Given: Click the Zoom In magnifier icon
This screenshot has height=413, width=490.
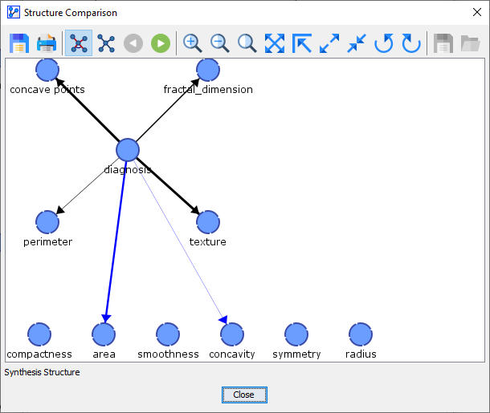Looking at the screenshot, I should click(x=192, y=43).
